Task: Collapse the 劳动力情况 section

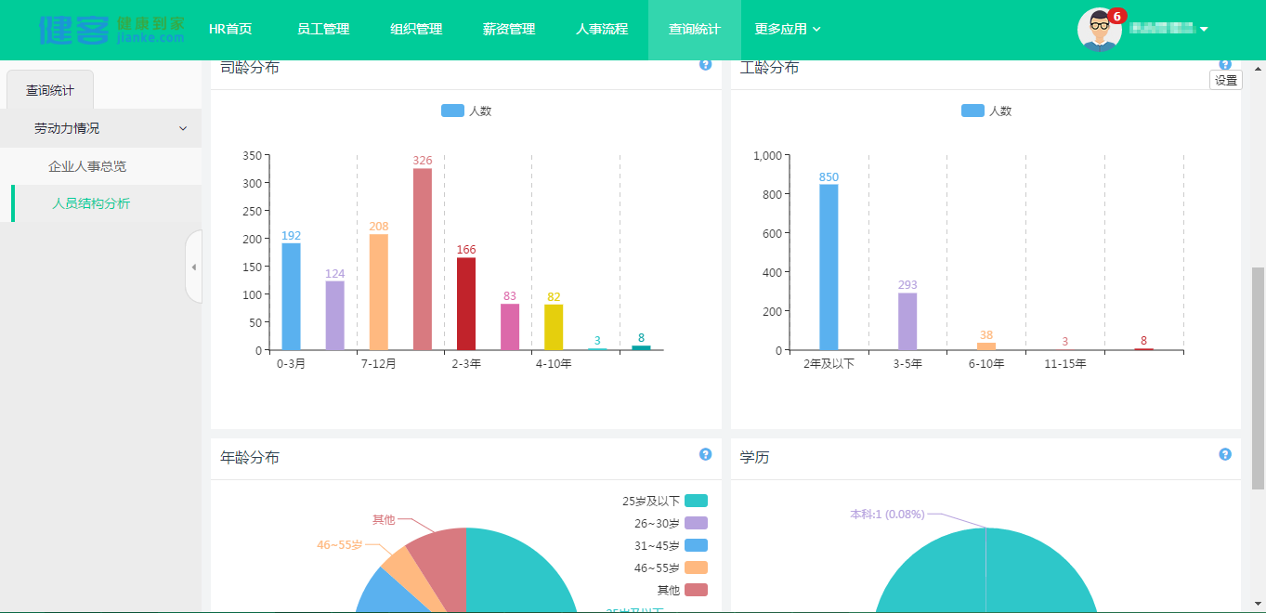Action: [x=100, y=128]
